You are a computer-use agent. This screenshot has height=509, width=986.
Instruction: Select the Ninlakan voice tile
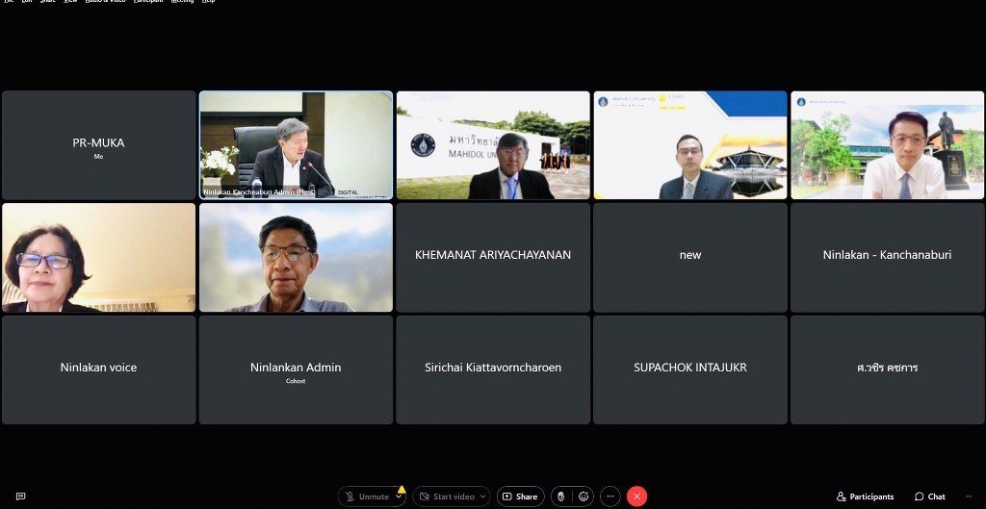tap(99, 370)
